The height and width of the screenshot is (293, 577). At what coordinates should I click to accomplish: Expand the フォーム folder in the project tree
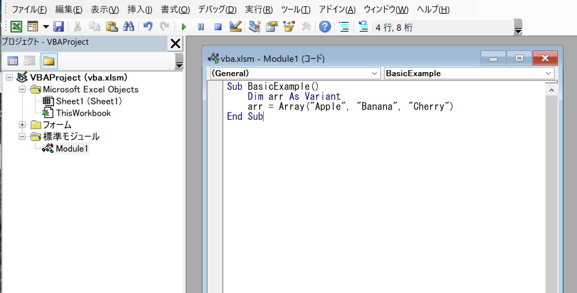pos(22,124)
